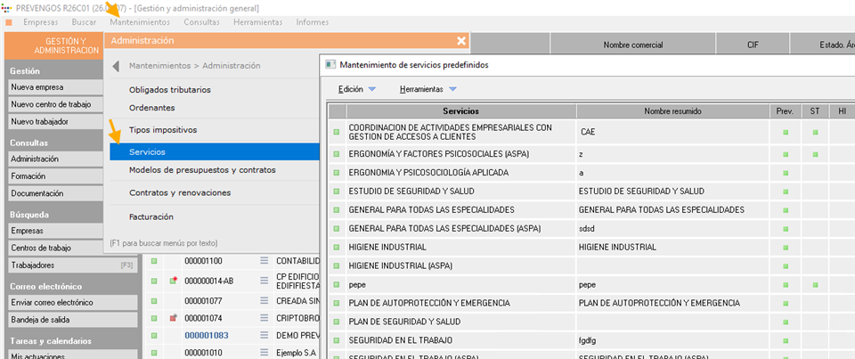855x359 pixels.
Task: Open the Herramientas dropdown in services window
Action: point(427,89)
